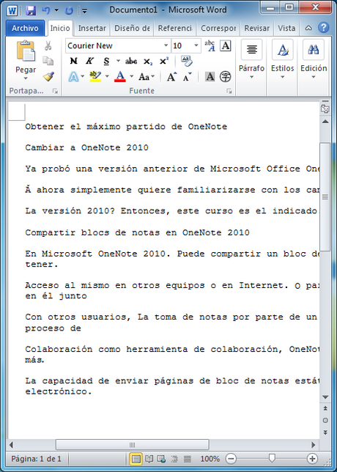Click the horizontal scrollbar right arrow
The image size is (337, 472).
[314, 445]
